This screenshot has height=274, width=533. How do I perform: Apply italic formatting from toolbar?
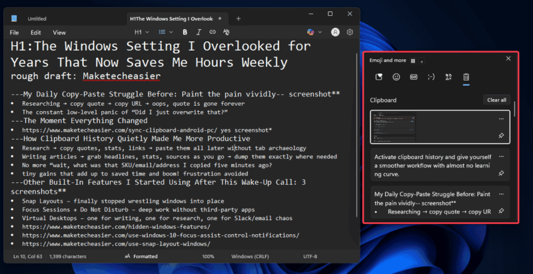[x=198, y=32]
